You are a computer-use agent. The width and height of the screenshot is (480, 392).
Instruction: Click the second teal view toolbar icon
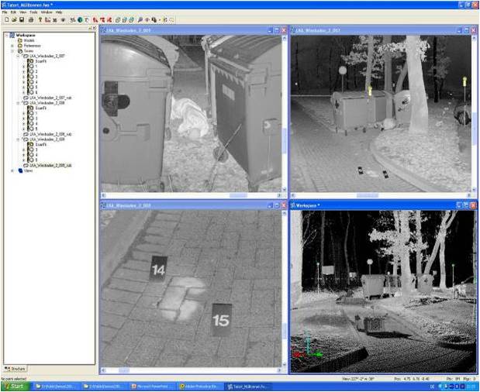tap(125, 20)
